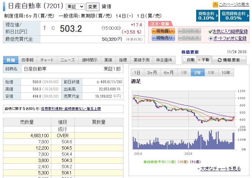252x178 pixels.
Task: Set chart range to 2年
Action: 198,73
